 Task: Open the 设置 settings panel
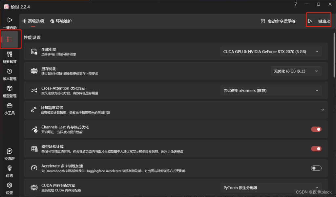pyautogui.click(x=10, y=188)
